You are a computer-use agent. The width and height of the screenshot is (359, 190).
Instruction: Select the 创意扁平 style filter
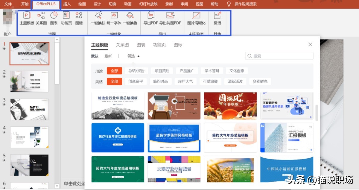click(x=136, y=81)
